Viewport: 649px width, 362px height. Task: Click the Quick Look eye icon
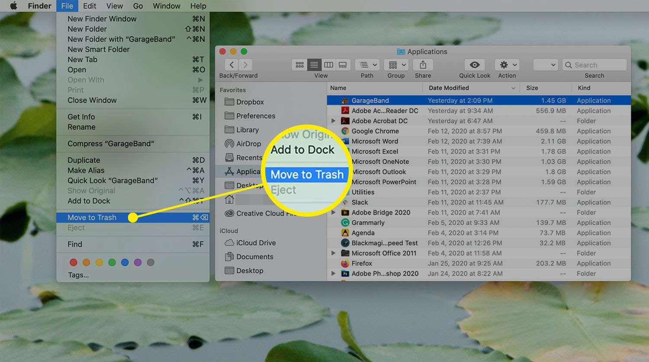click(x=475, y=65)
